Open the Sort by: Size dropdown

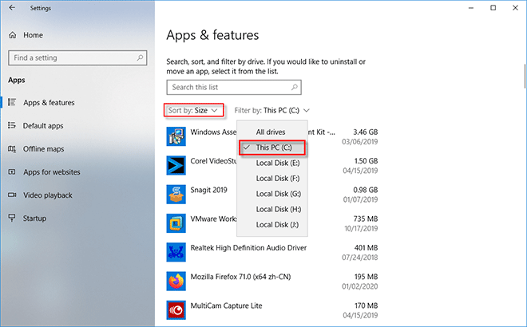pyautogui.click(x=193, y=110)
